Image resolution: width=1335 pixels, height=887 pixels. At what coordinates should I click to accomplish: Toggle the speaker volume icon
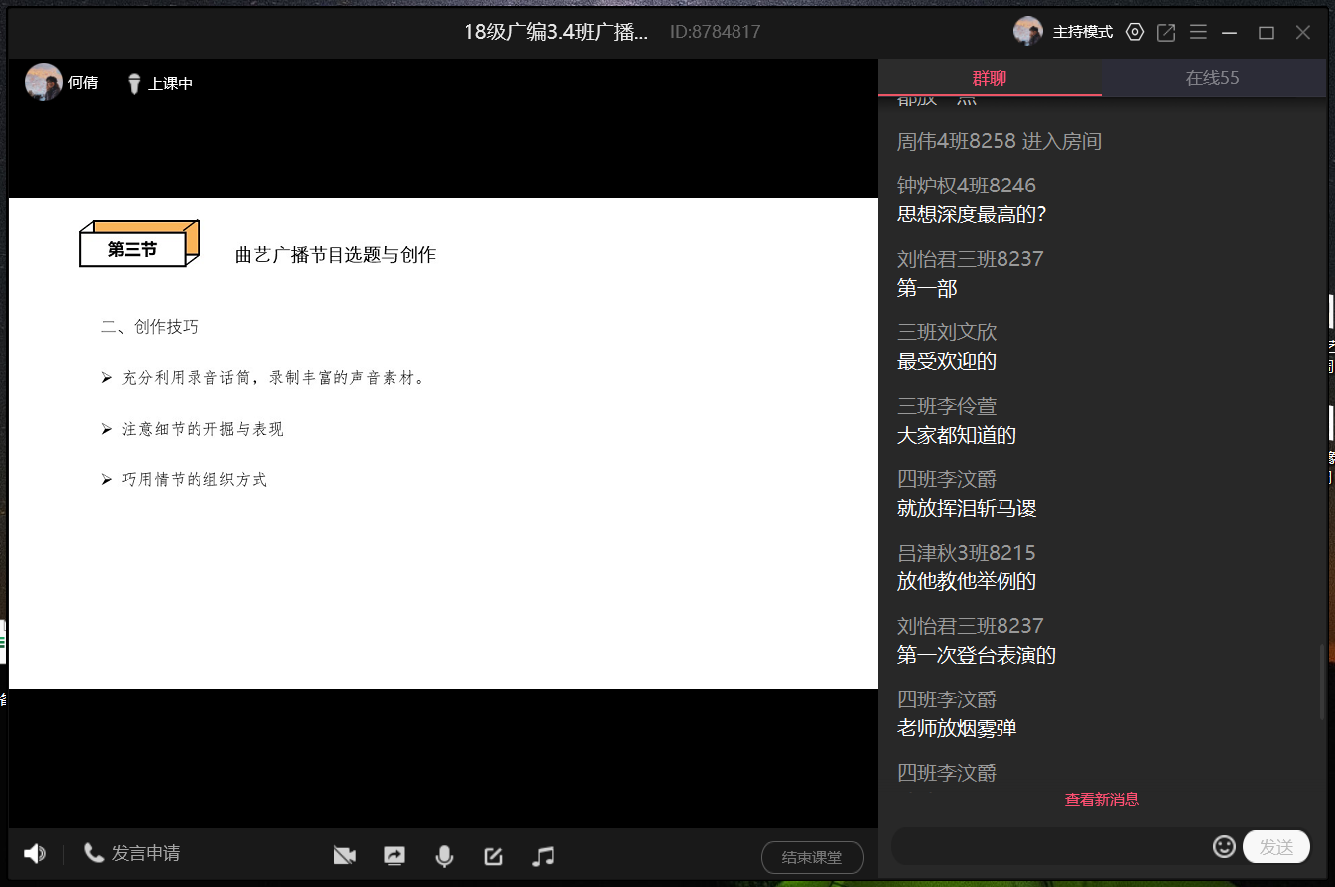(x=35, y=854)
